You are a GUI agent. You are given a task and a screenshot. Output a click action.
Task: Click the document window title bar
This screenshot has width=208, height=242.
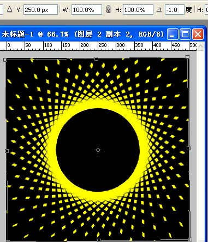(x=83, y=34)
